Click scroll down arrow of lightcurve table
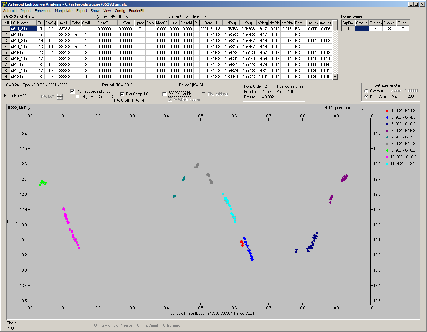427x332 pixels. (335, 77)
